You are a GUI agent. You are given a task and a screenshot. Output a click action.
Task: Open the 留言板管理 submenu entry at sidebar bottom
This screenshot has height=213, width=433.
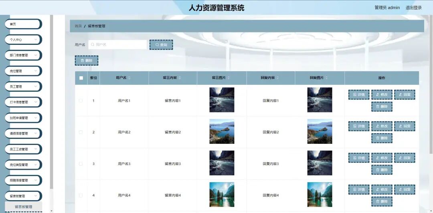click(24, 207)
